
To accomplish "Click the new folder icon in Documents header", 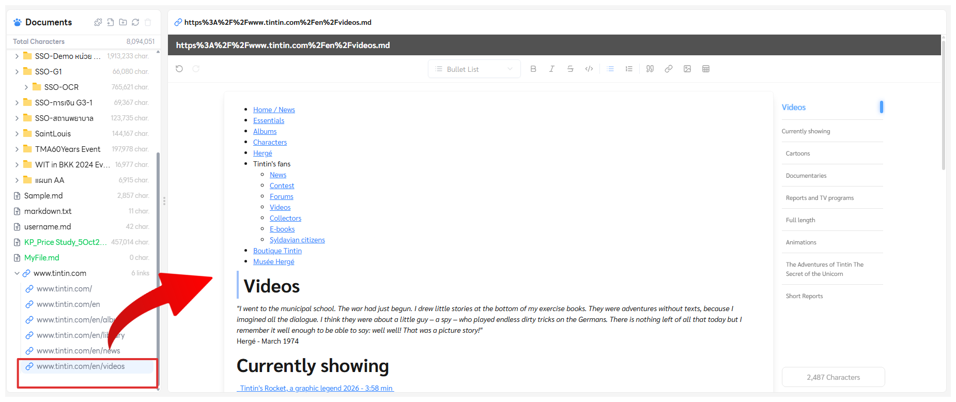I will (x=123, y=22).
